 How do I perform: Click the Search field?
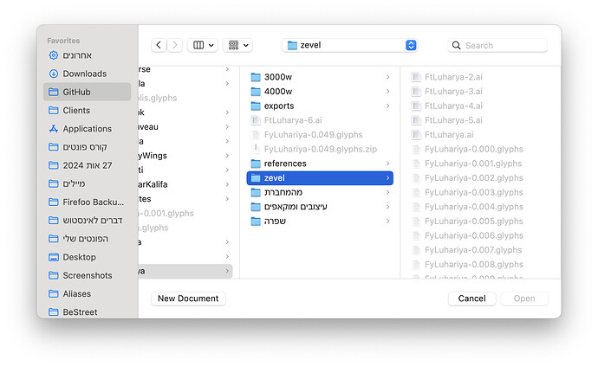point(497,45)
